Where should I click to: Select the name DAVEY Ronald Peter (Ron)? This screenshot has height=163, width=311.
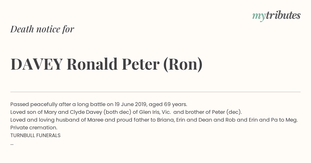tap(107, 64)
